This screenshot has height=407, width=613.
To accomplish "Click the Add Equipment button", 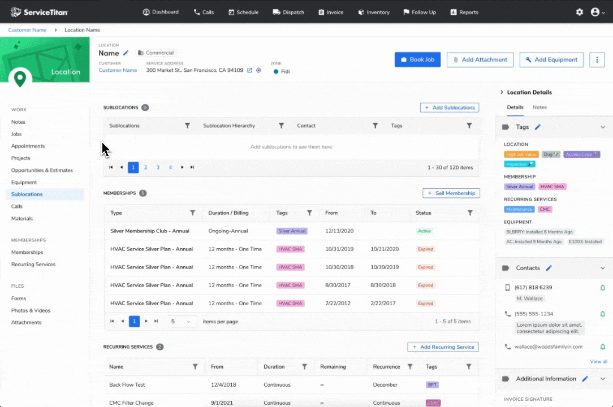I will [x=551, y=60].
